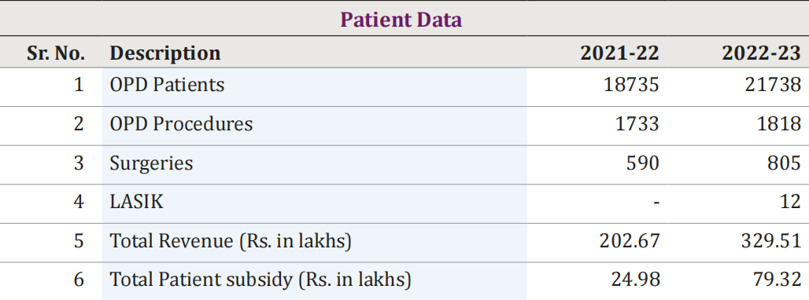
Task: Select the OPD Patients value 18735
Action: pyautogui.click(x=631, y=85)
